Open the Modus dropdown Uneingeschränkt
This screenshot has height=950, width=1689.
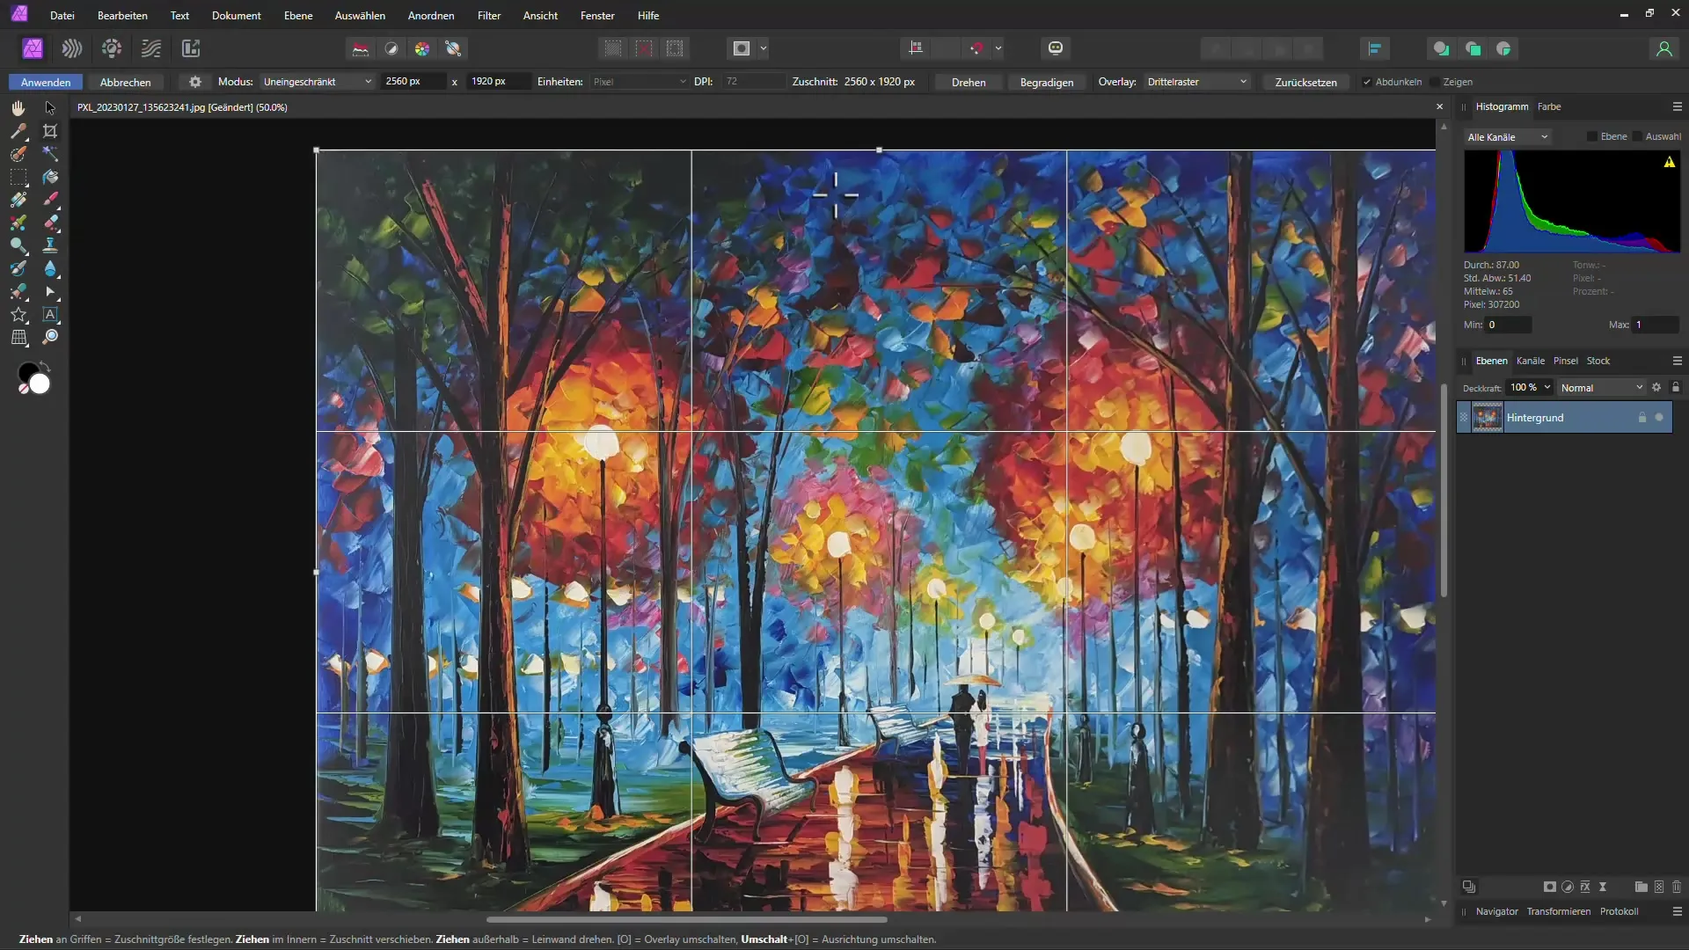click(x=318, y=82)
